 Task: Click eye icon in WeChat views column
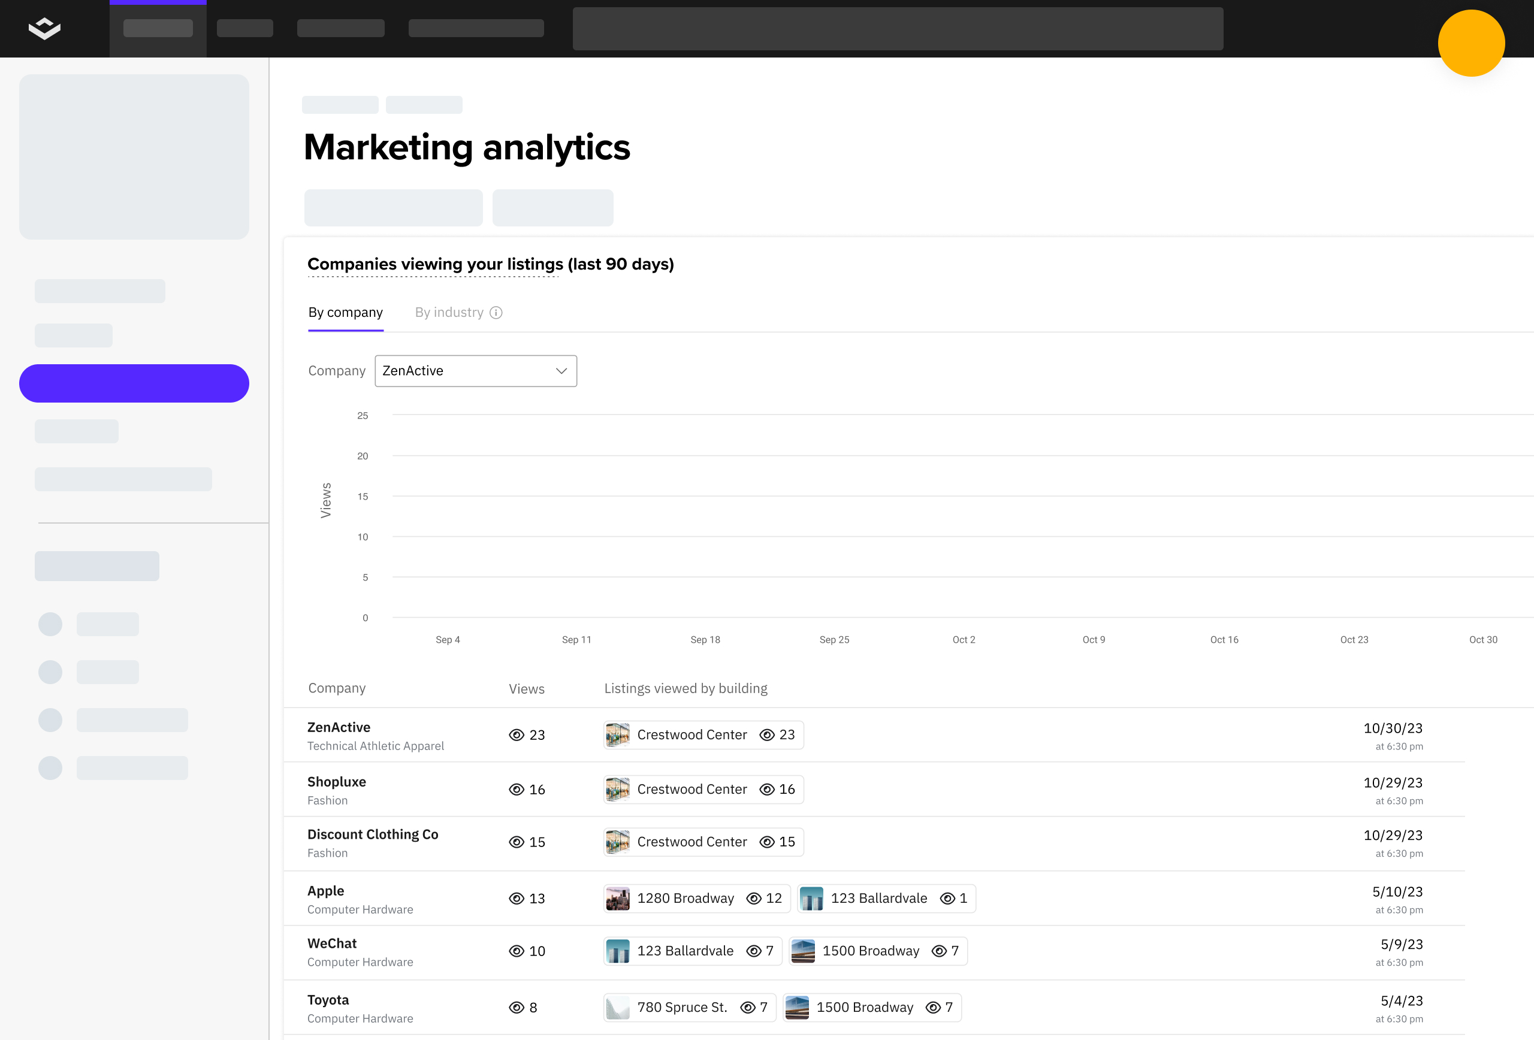[516, 951]
